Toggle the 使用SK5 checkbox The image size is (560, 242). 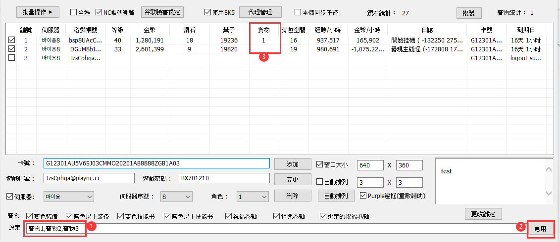pos(208,12)
